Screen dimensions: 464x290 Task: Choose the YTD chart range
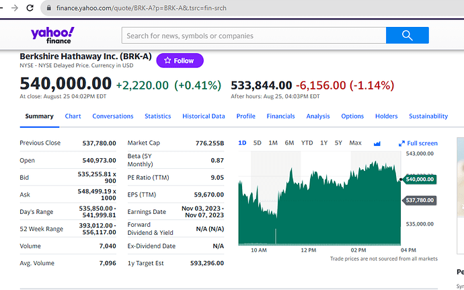[307, 143]
